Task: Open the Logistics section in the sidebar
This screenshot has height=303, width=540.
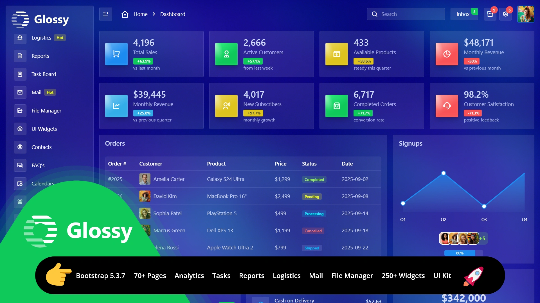Action: click(x=41, y=38)
